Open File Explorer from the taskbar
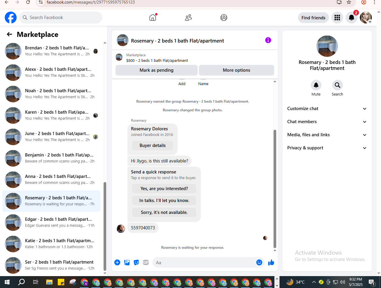The width and height of the screenshot is (381, 288). point(49,282)
